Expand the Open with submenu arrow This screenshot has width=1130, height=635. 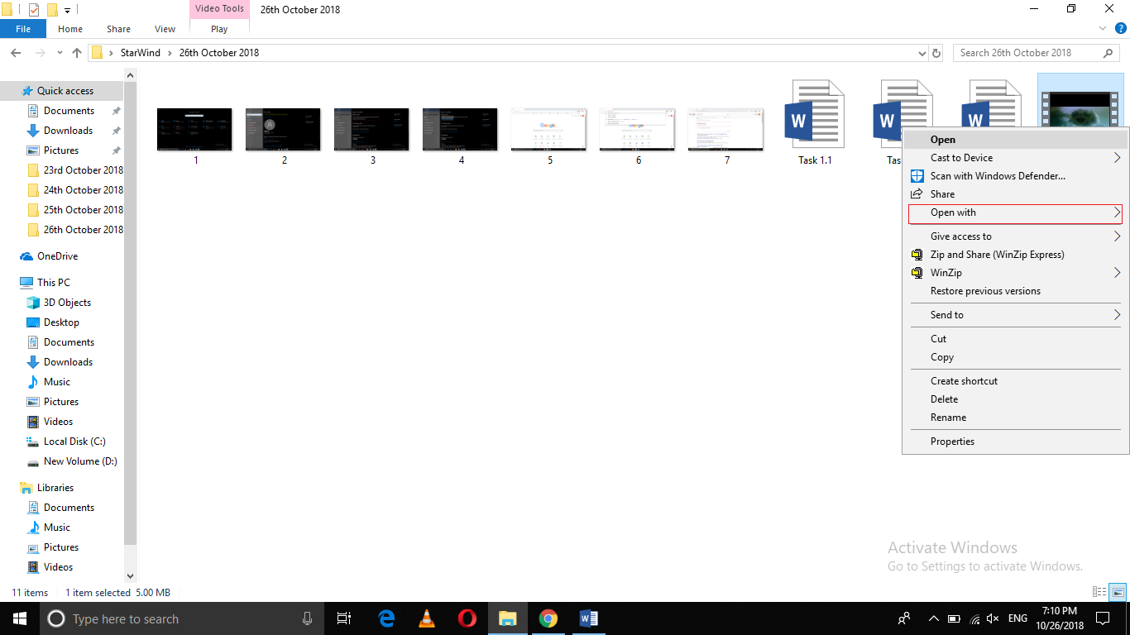point(1117,213)
